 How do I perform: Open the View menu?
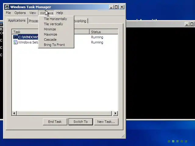[x=33, y=13]
